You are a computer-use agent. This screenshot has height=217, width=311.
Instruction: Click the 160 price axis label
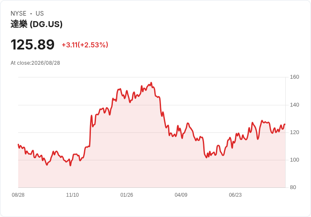pyautogui.click(x=295, y=77)
